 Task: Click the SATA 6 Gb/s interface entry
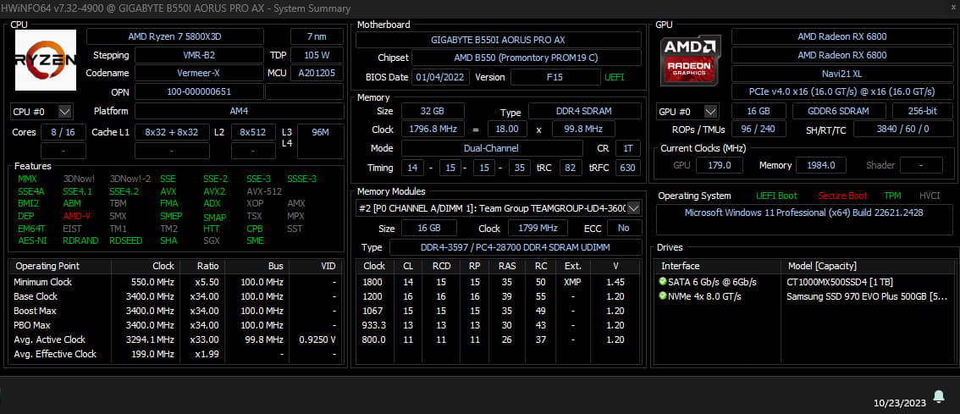click(x=712, y=282)
